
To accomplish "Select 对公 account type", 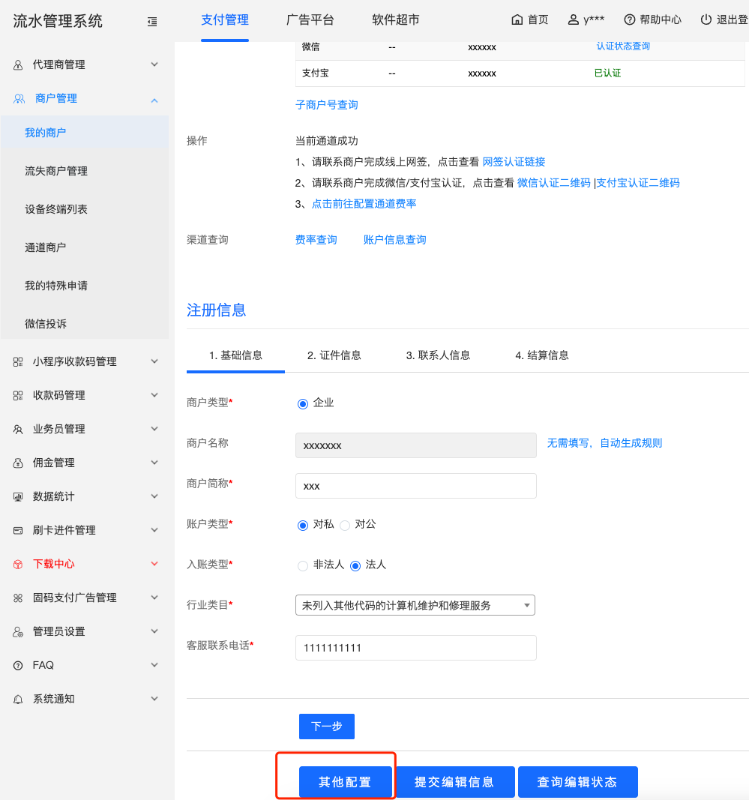I will (345, 526).
